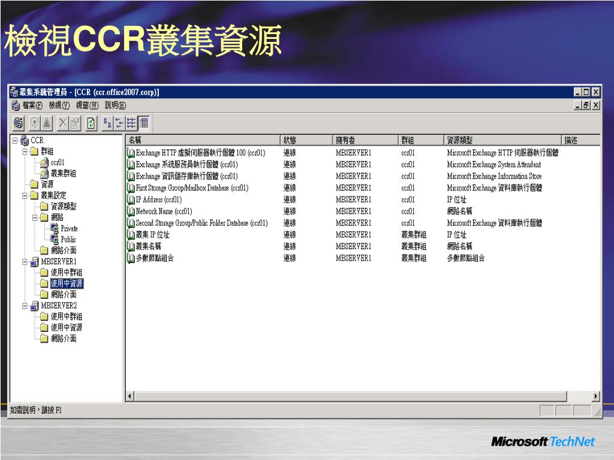Select the IP Address (ccr01) resource name
This screenshot has height=460, width=614.
[x=158, y=200]
